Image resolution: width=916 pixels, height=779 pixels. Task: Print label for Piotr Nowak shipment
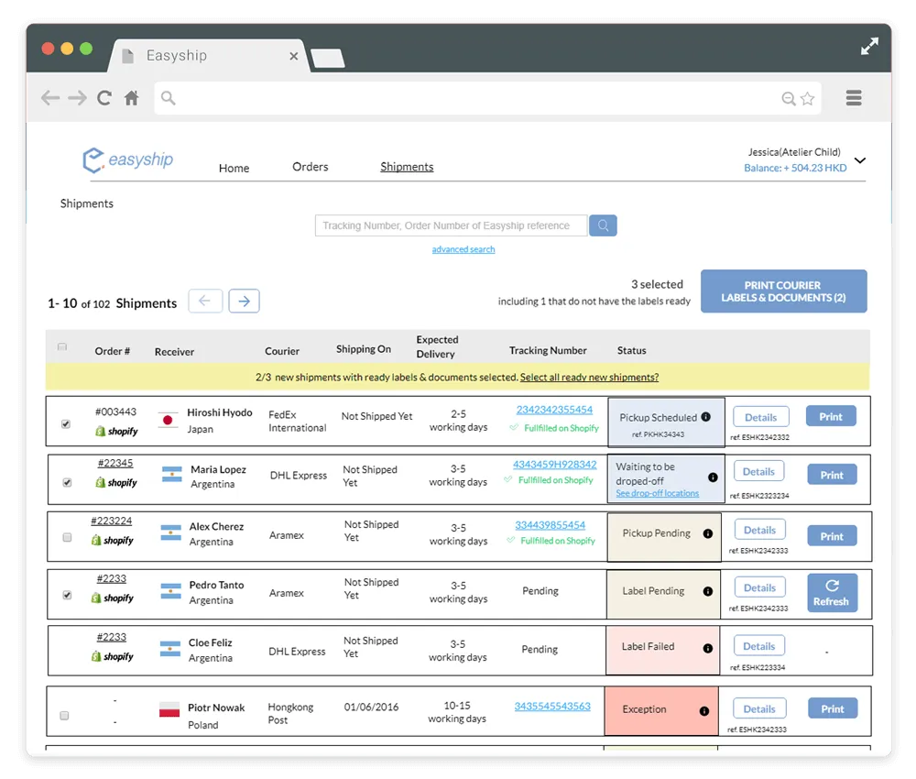(x=833, y=708)
